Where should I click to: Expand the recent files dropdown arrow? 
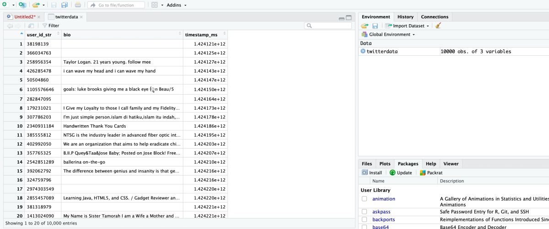pyautogui.click(x=43, y=5)
